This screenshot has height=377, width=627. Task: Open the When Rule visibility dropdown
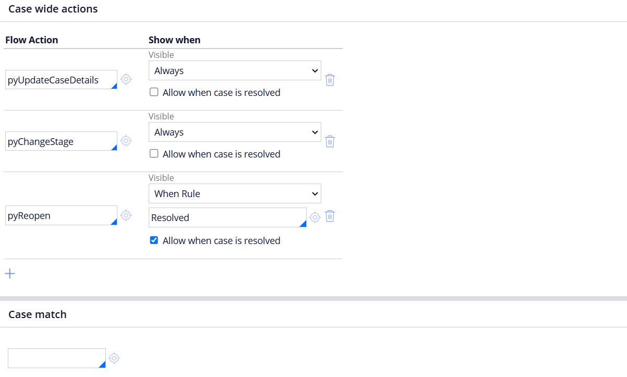(x=235, y=193)
